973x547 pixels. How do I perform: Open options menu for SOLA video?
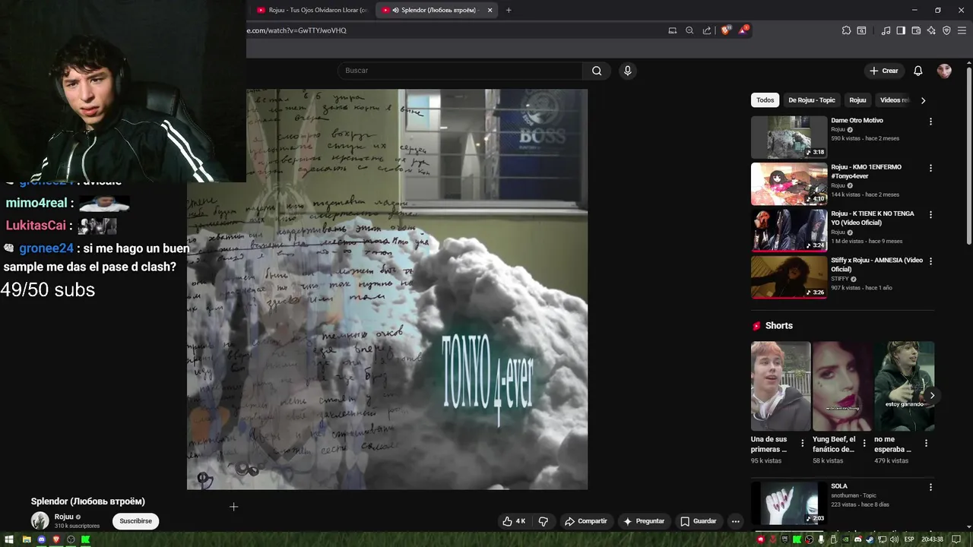[x=930, y=487]
